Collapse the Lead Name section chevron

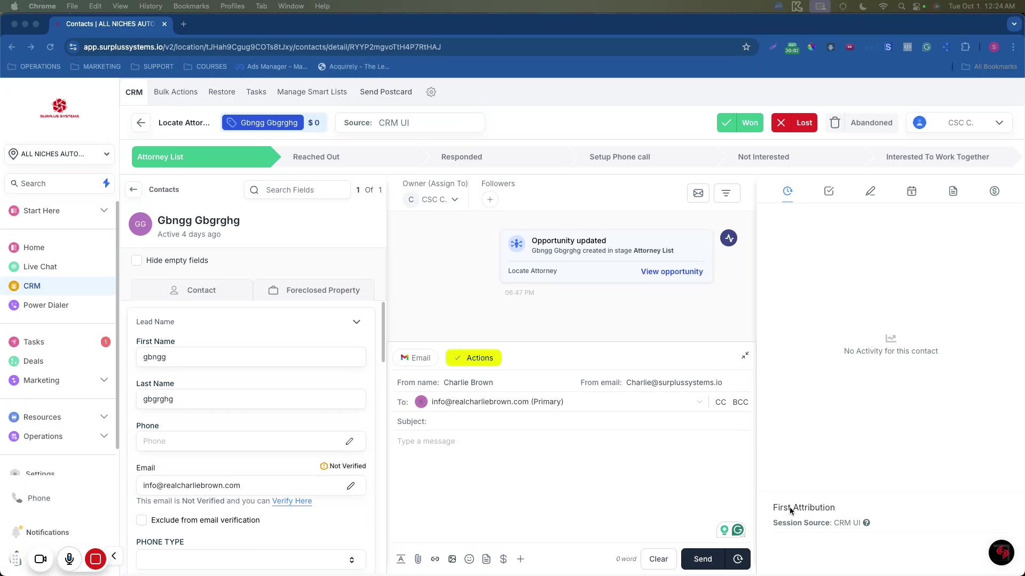pos(357,322)
